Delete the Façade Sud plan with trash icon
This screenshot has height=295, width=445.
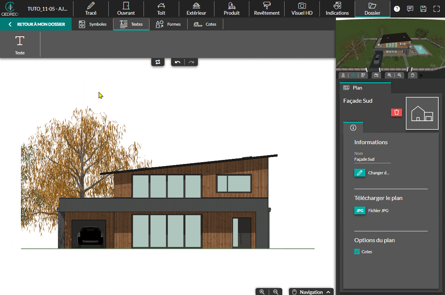(x=397, y=112)
